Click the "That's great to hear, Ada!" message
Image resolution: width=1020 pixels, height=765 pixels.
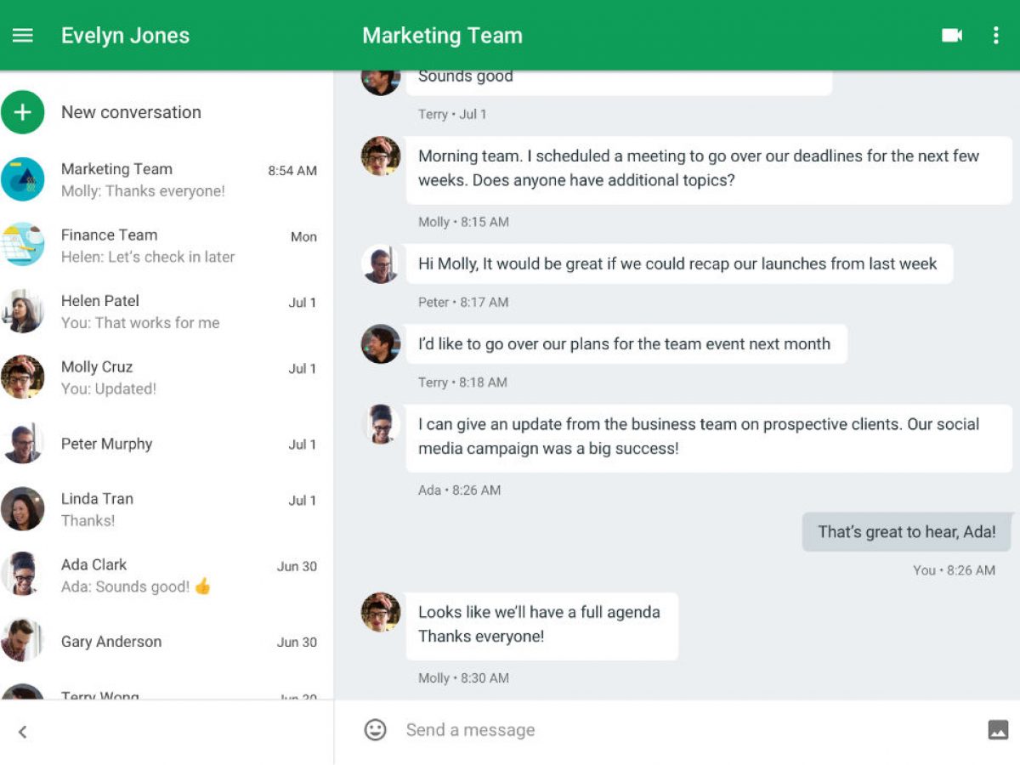tap(906, 532)
